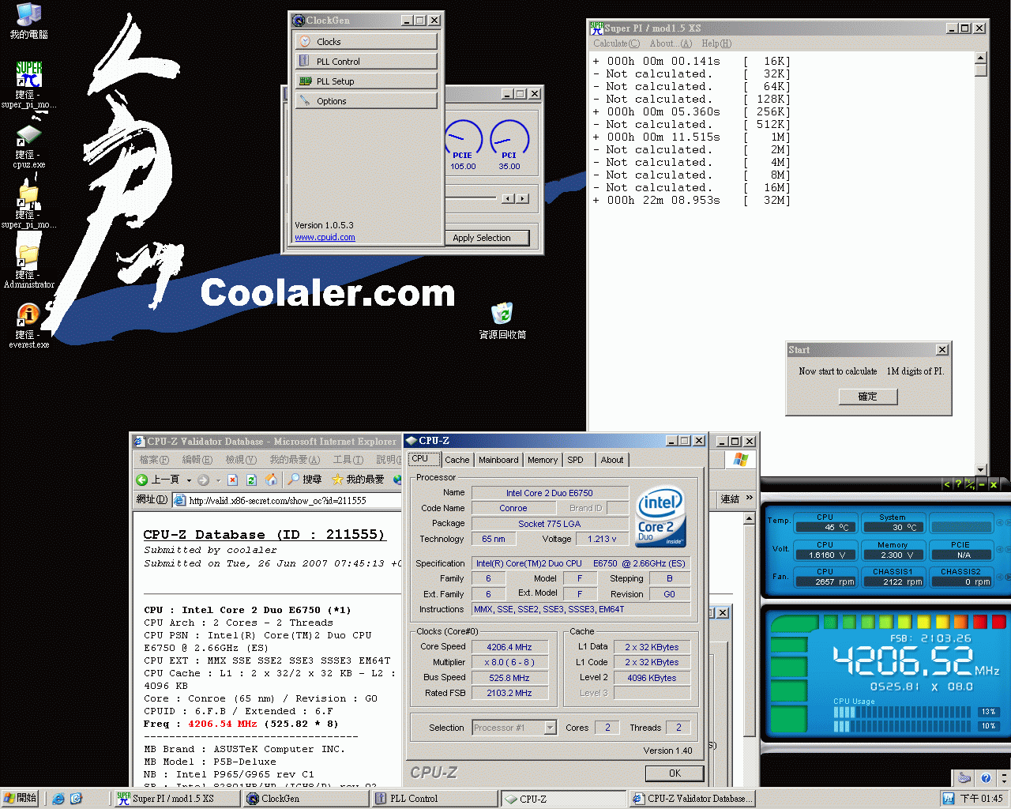
Task: Click the green close X on the monitor panel
Action: [994, 484]
